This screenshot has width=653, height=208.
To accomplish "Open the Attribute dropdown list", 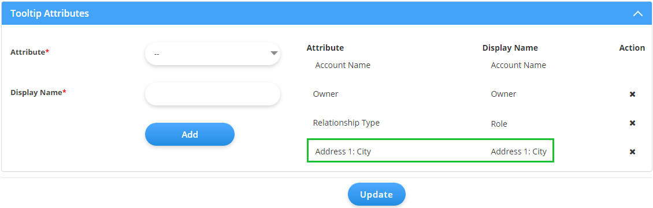I will 213,54.
